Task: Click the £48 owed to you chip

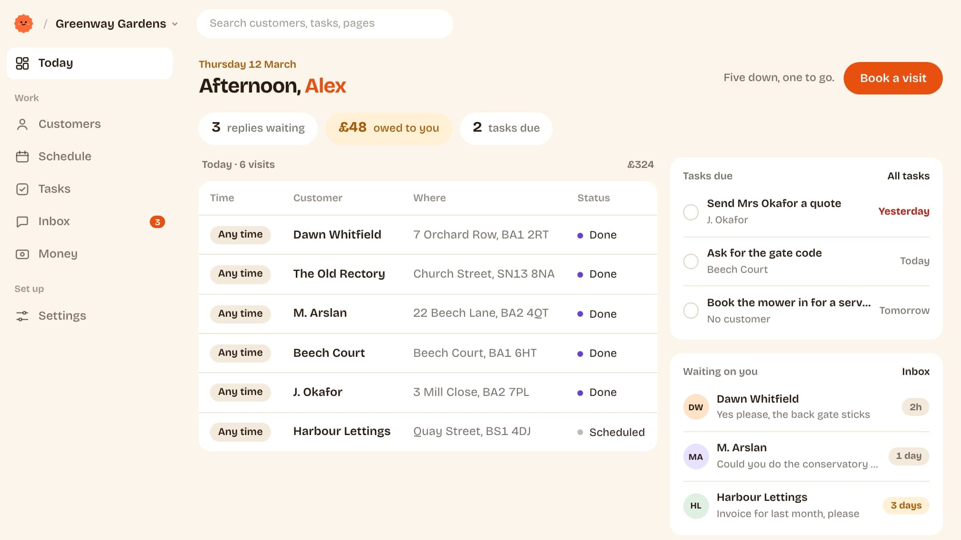Action: pos(388,128)
